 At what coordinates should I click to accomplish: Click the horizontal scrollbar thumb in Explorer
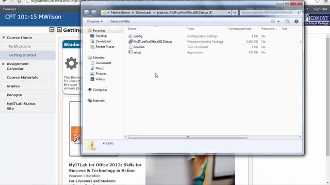point(188,137)
